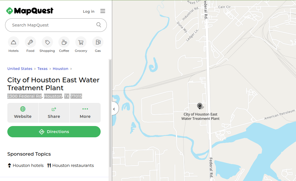Open Houston restaurants sponsored topic
296x181 pixels.
70,165
